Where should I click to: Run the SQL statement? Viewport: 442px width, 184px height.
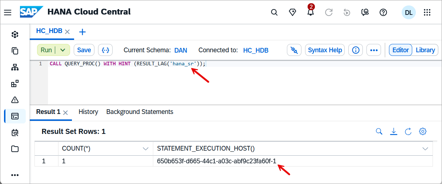click(x=46, y=50)
